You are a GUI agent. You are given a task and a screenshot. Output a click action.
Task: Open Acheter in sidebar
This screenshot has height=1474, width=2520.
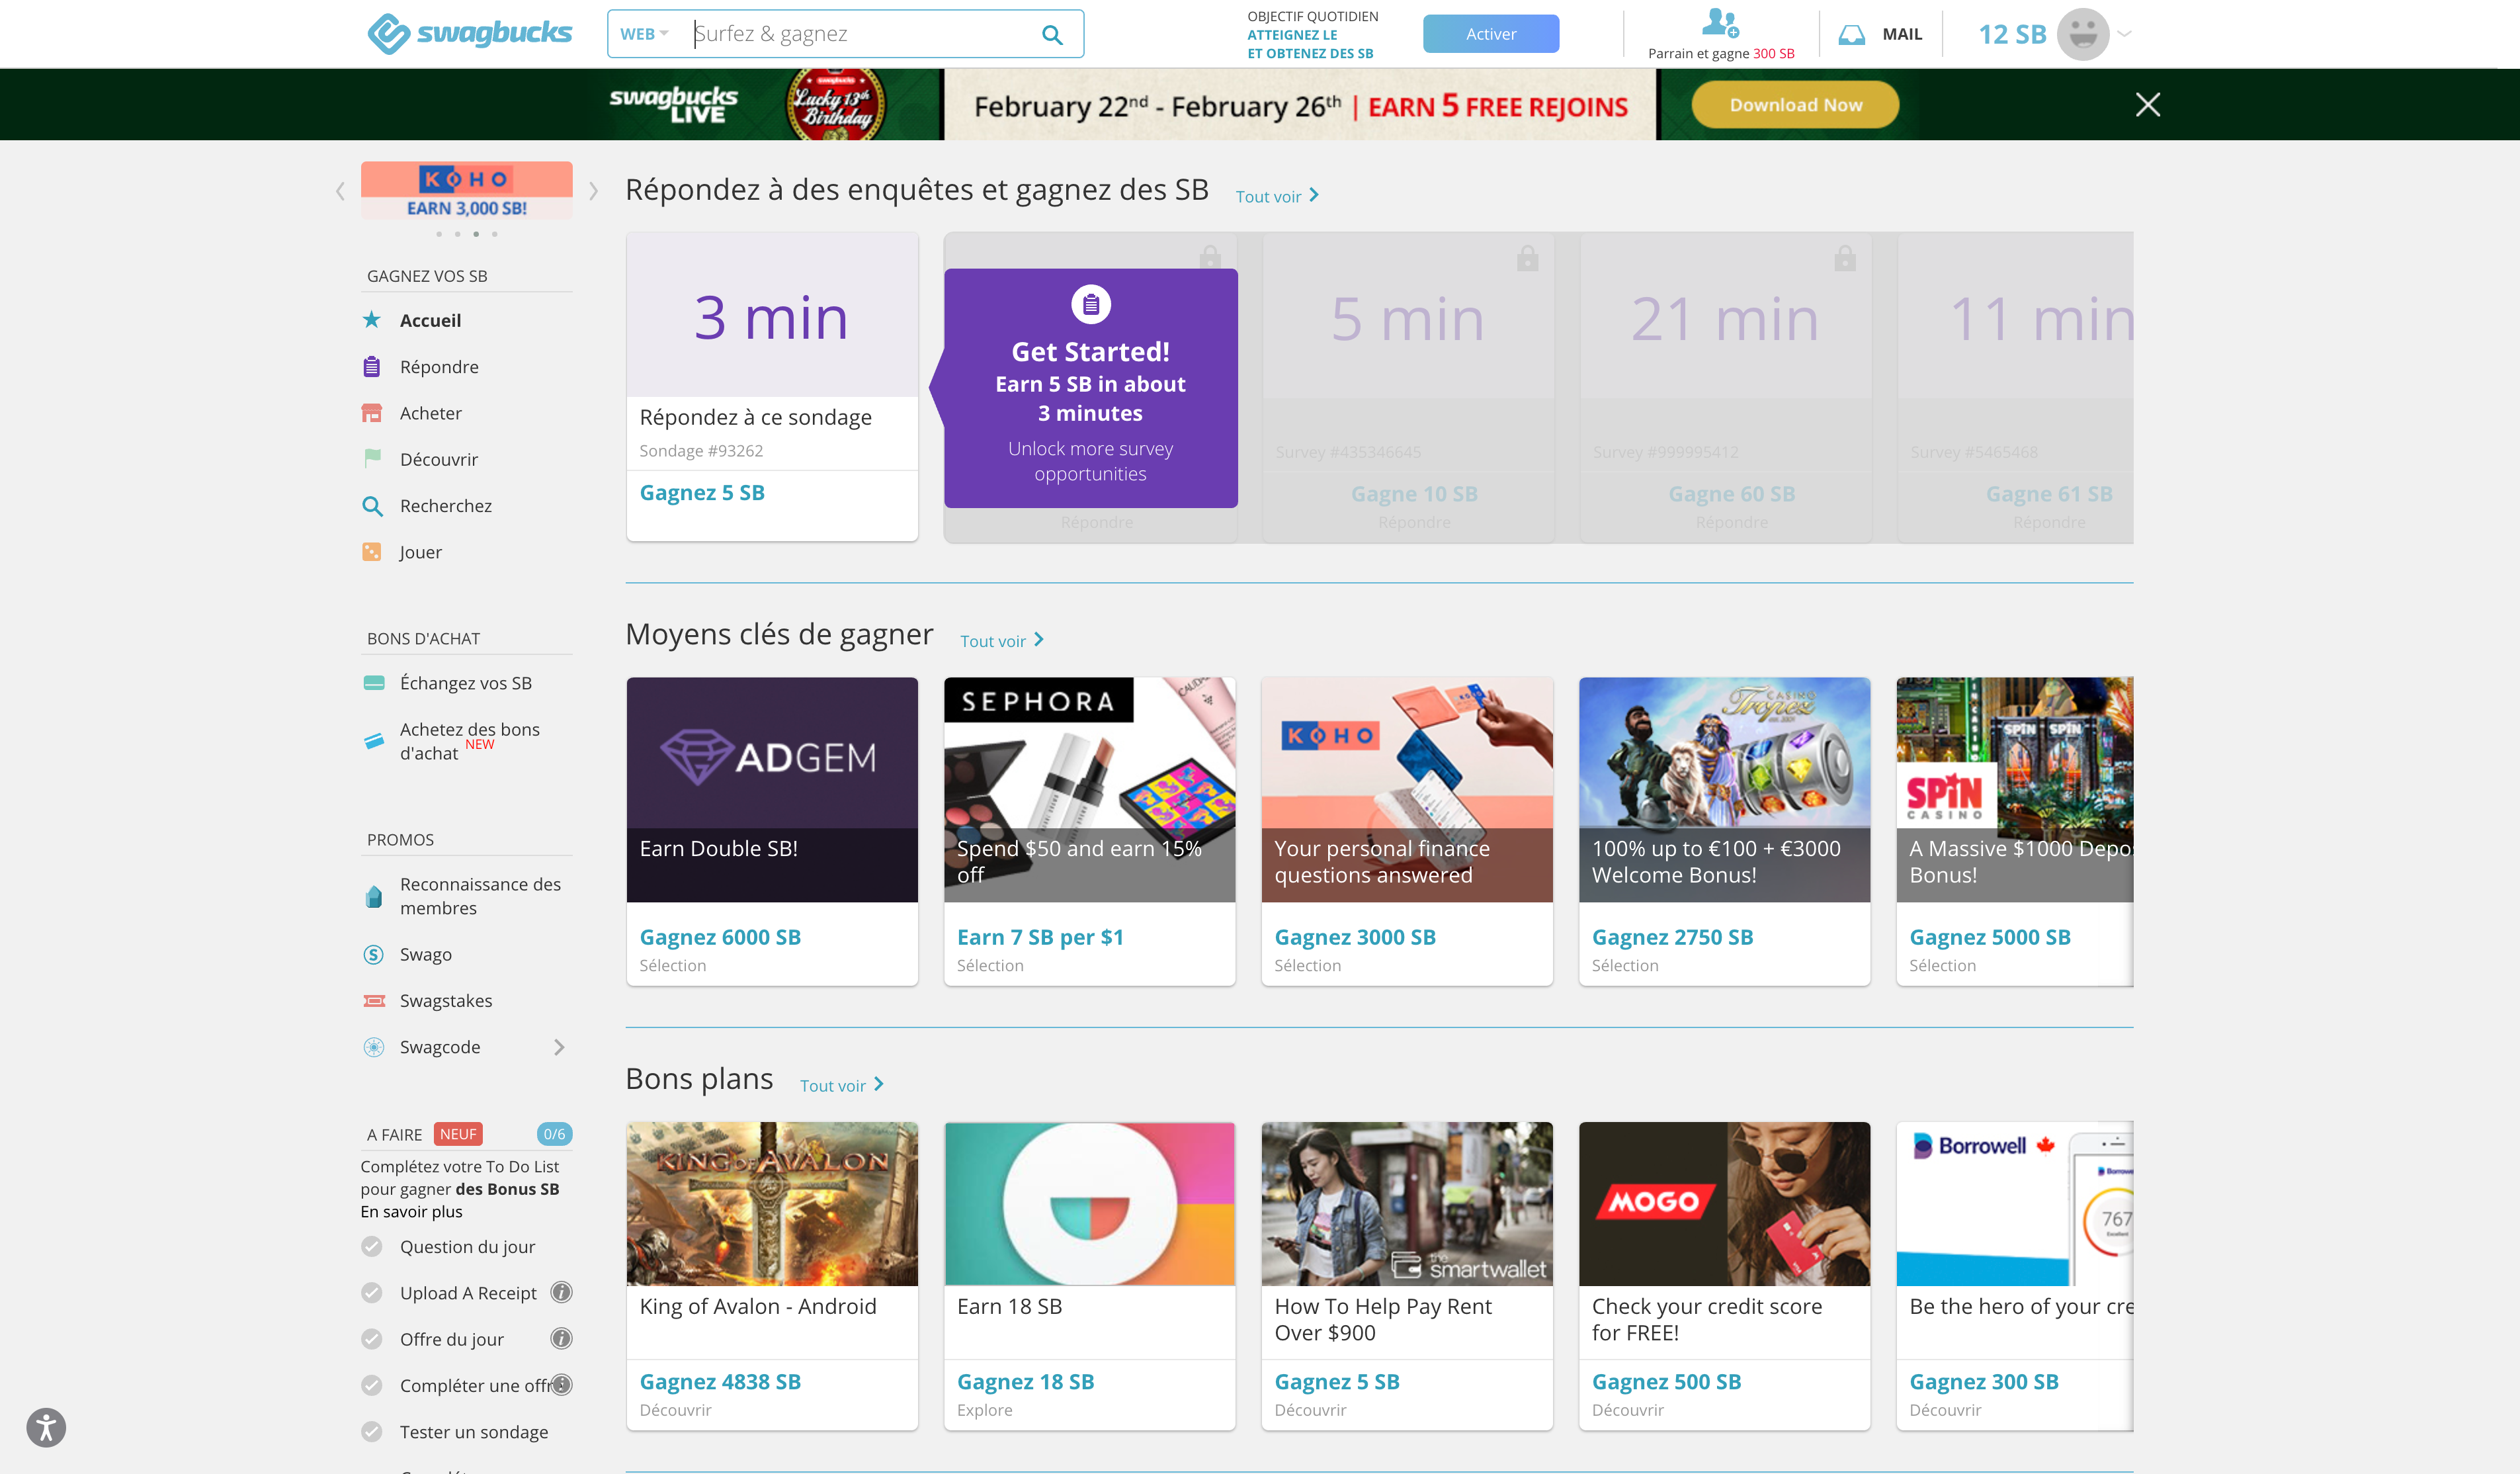coord(431,413)
